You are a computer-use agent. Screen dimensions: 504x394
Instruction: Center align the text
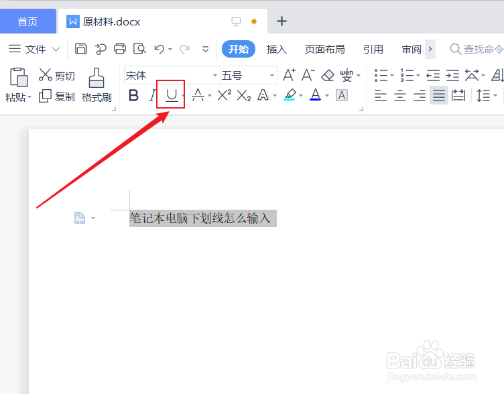pos(400,95)
